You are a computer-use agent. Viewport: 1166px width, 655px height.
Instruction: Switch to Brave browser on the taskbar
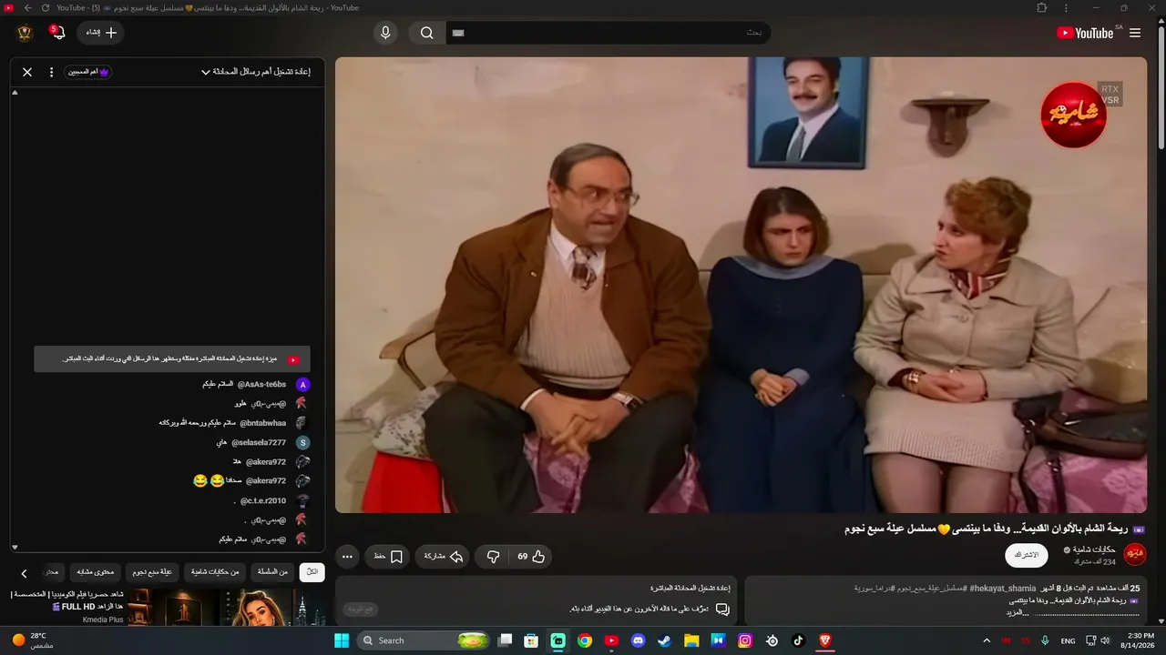pyautogui.click(x=825, y=640)
